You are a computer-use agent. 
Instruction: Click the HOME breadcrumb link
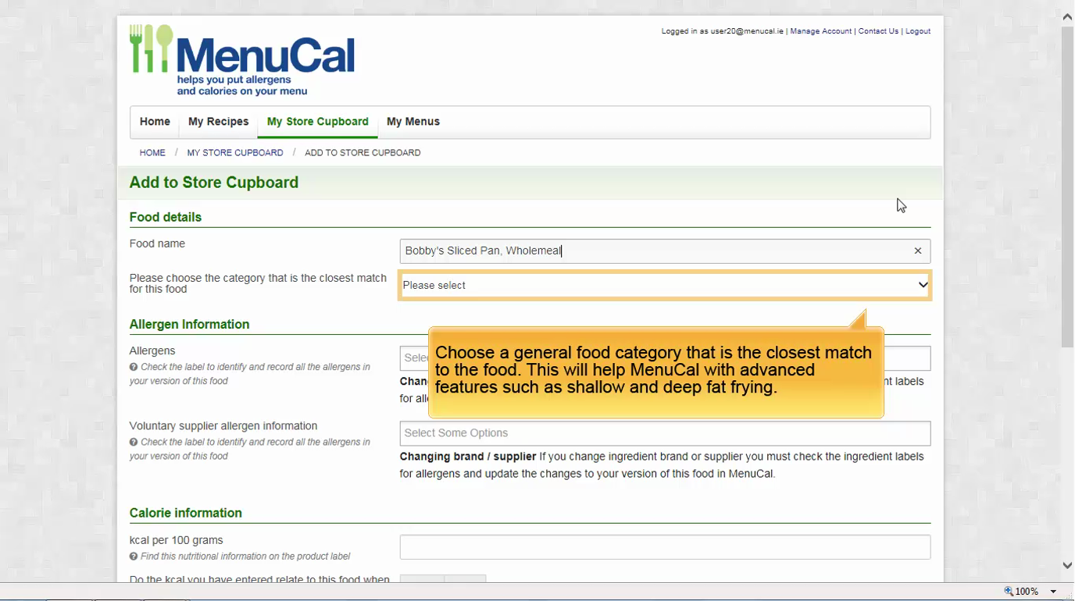pyautogui.click(x=152, y=153)
